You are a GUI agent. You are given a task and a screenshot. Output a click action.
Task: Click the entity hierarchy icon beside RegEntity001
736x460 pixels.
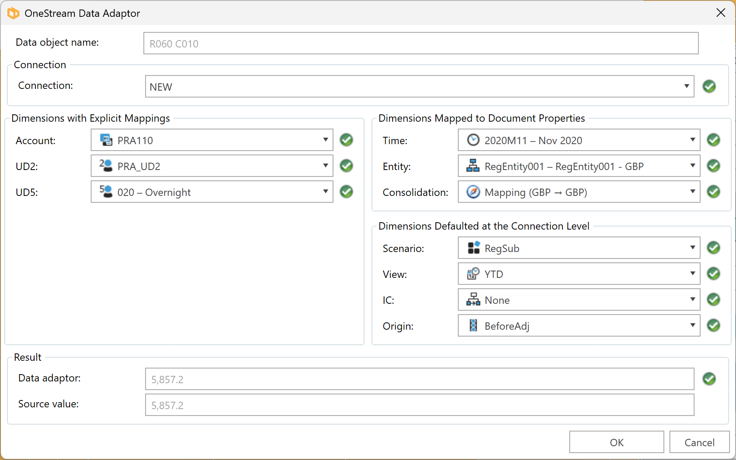(473, 166)
